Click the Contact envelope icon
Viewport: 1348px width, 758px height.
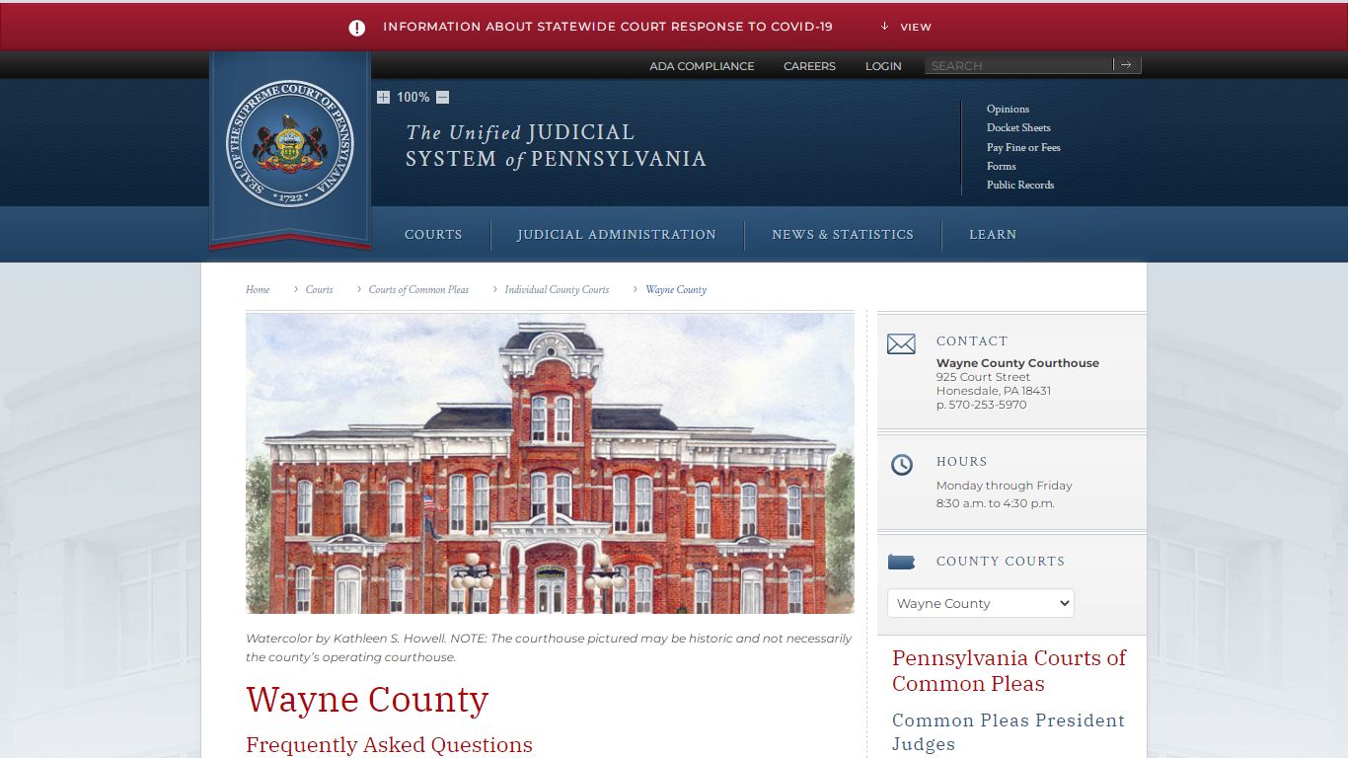[901, 344]
